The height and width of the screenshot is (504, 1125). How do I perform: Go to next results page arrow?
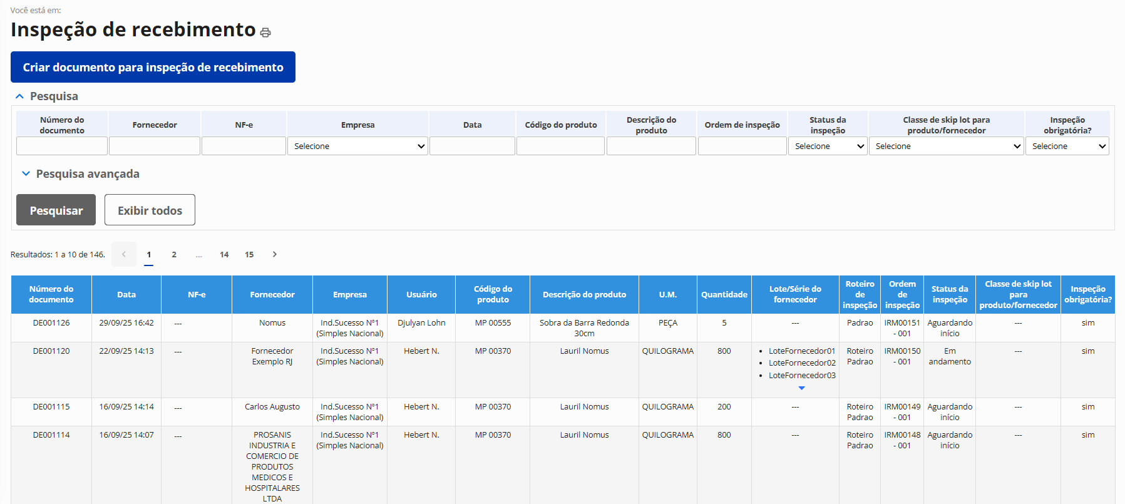point(274,254)
